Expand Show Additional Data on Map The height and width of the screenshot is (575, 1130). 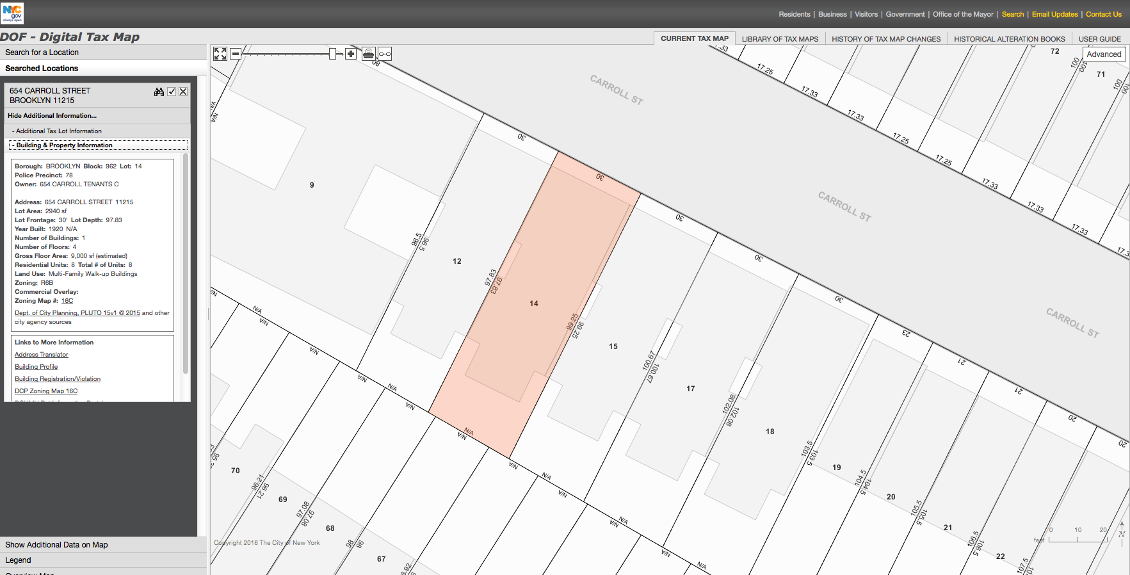pyautogui.click(x=56, y=545)
